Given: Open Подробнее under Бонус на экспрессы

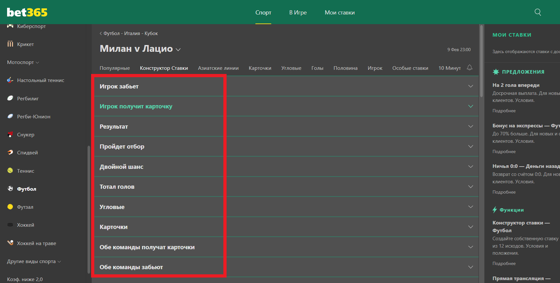Looking at the screenshot, I should 504,151.
